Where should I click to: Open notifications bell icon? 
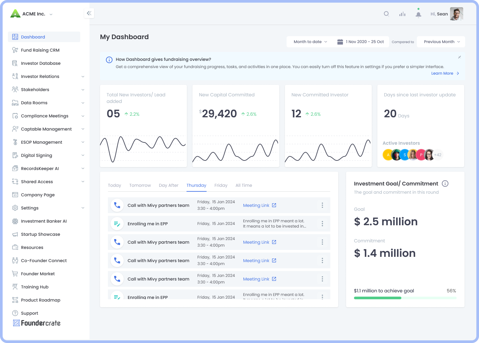418,14
